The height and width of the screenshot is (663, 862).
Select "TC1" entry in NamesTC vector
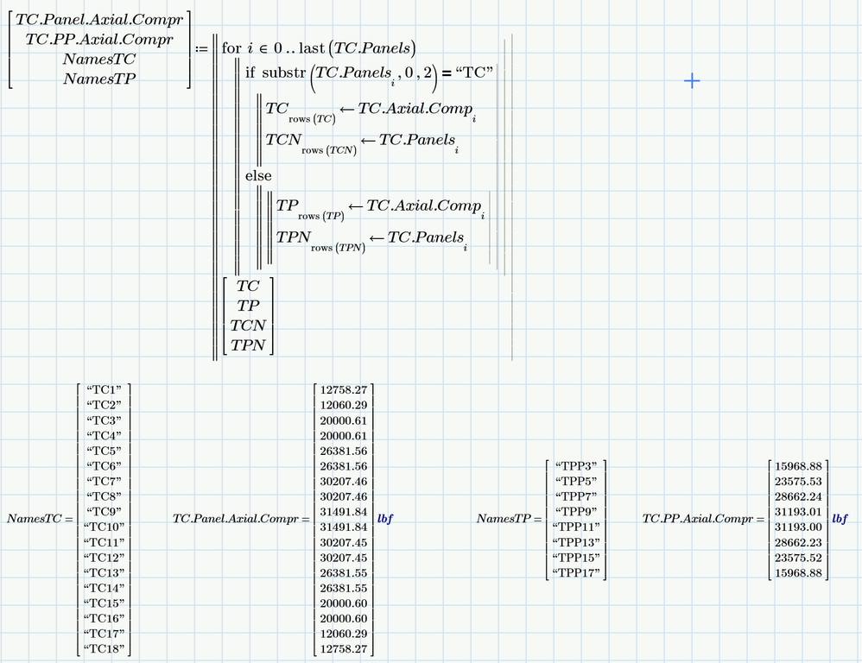(104, 390)
